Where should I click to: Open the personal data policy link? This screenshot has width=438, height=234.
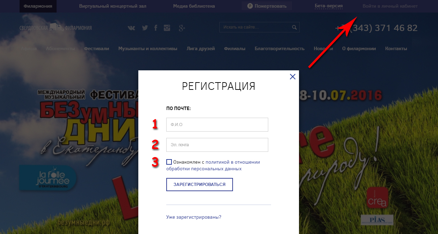pos(213,165)
